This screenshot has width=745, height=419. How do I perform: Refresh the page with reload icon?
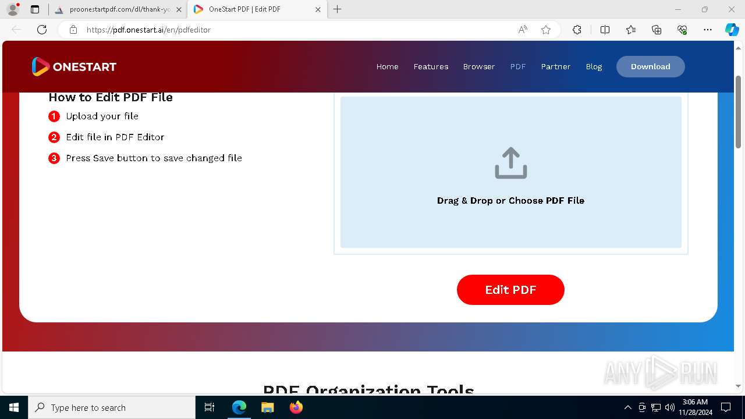pos(42,30)
